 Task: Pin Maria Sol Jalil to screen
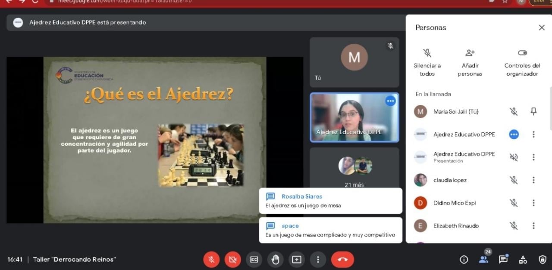[x=533, y=112]
